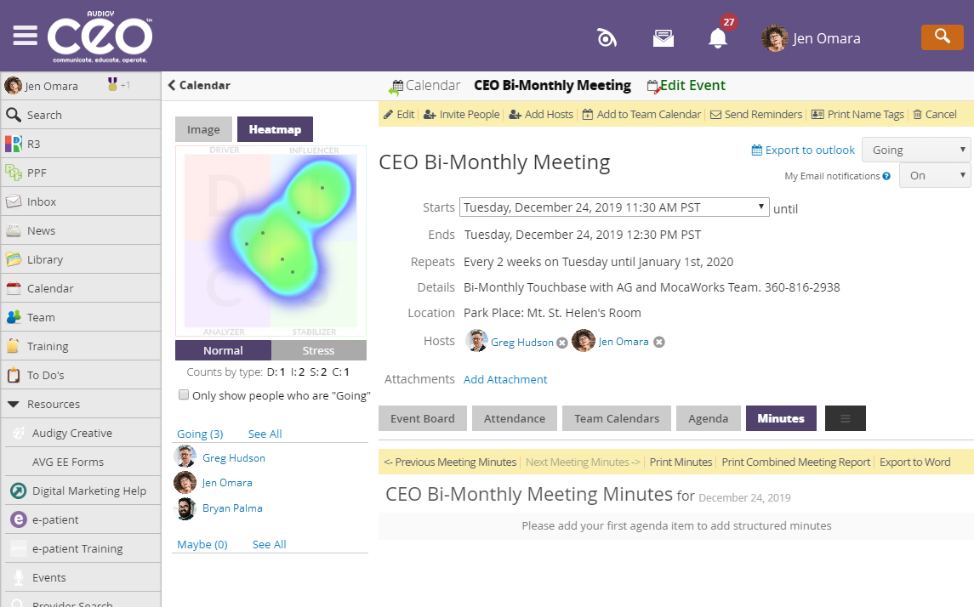Click the notifications bell icon
The image size is (974, 607).
coord(718,38)
